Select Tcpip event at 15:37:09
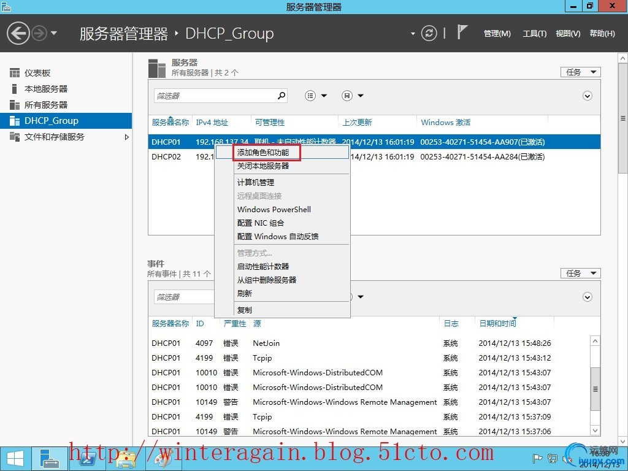The image size is (628, 471). click(x=369, y=417)
